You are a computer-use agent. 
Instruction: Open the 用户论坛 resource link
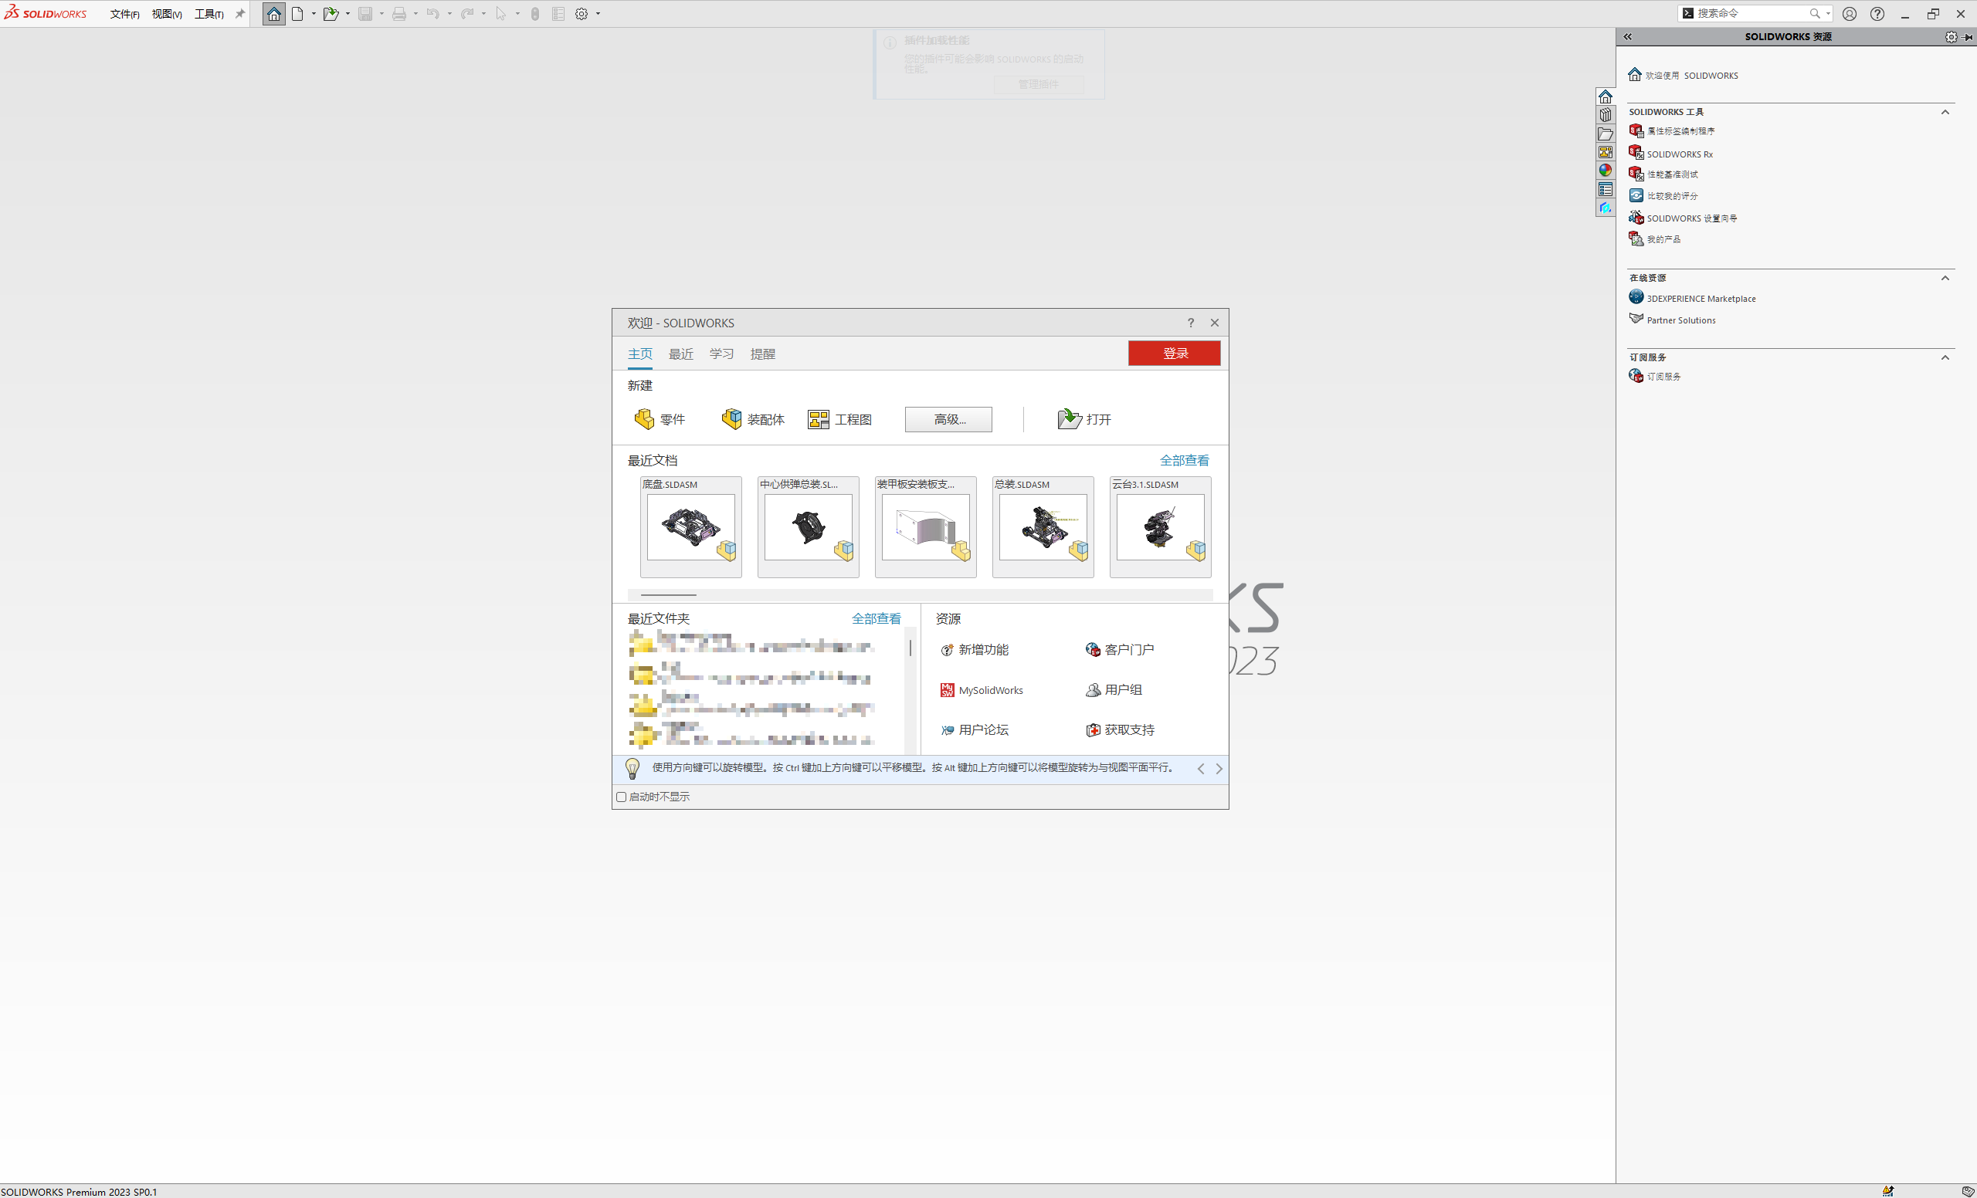[x=974, y=729]
